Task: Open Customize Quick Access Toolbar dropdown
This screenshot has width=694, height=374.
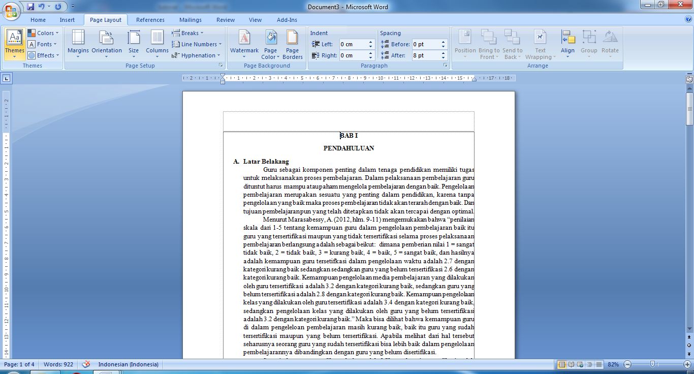Action: pyautogui.click(x=73, y=7)
